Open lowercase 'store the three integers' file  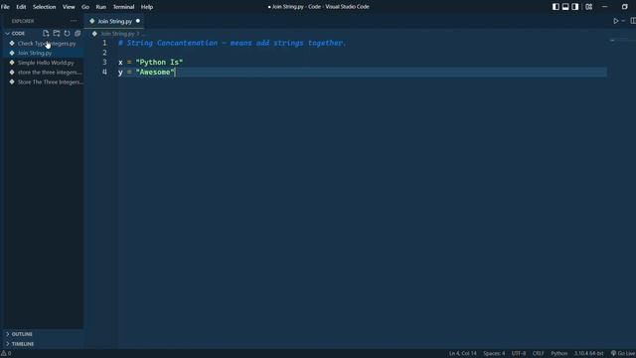click(x=44, y=73)
